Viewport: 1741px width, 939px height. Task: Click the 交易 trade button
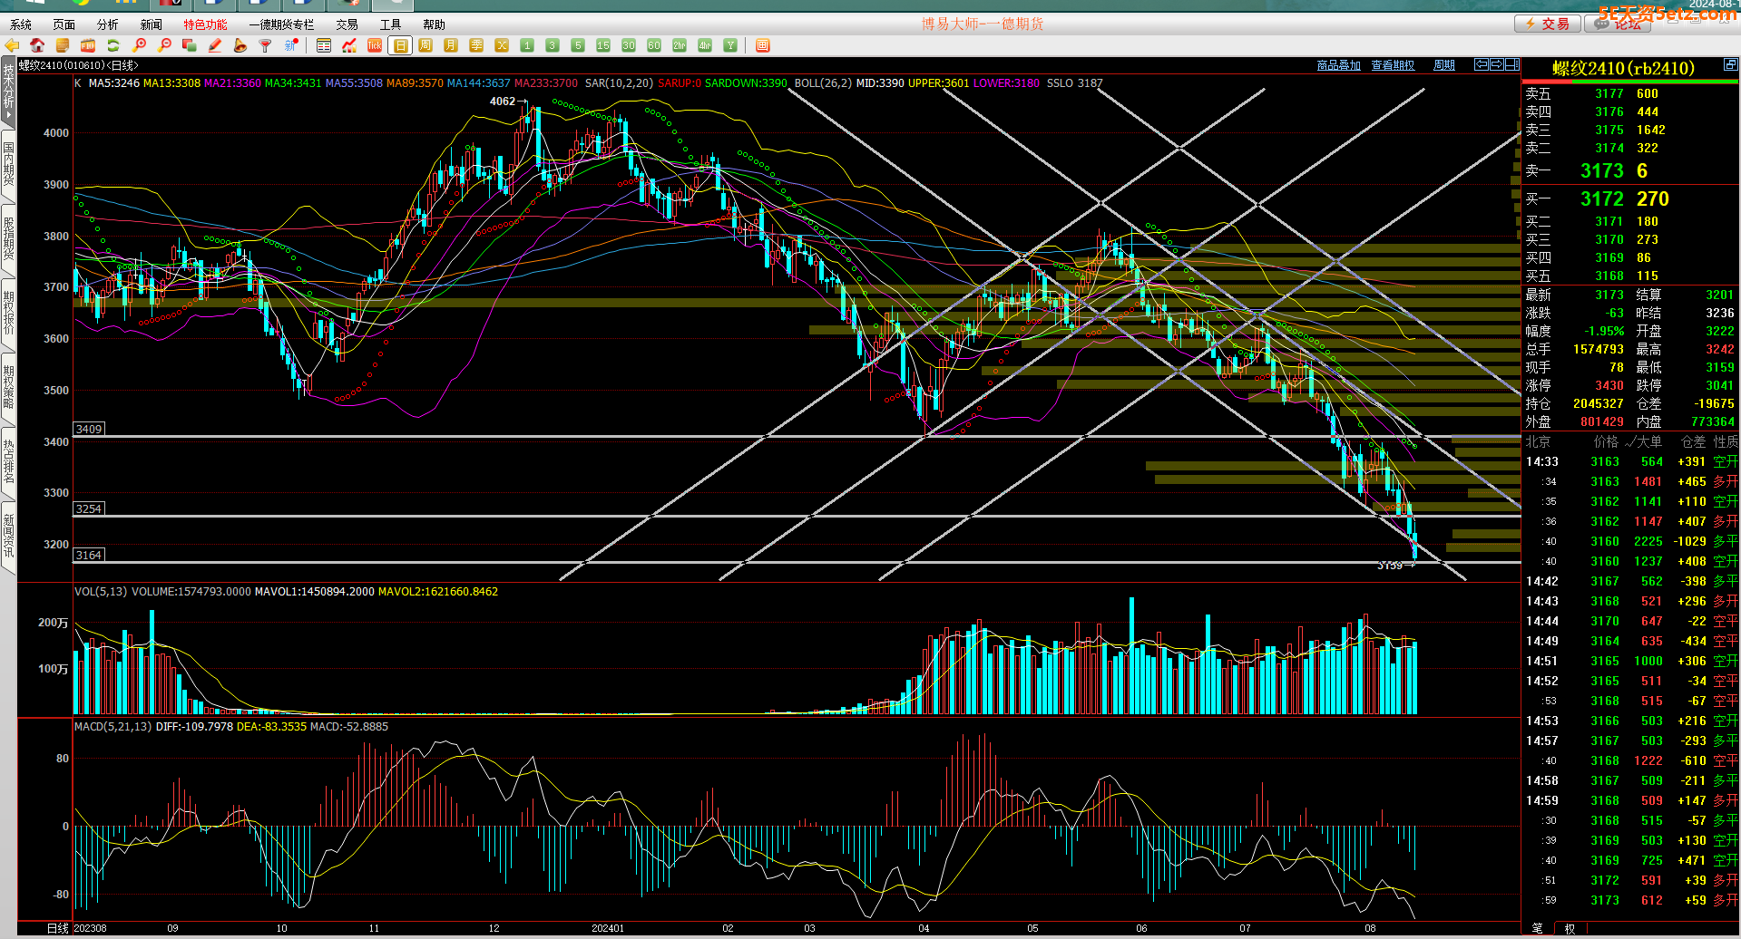pyautogui.click(x=1548, y=24)
